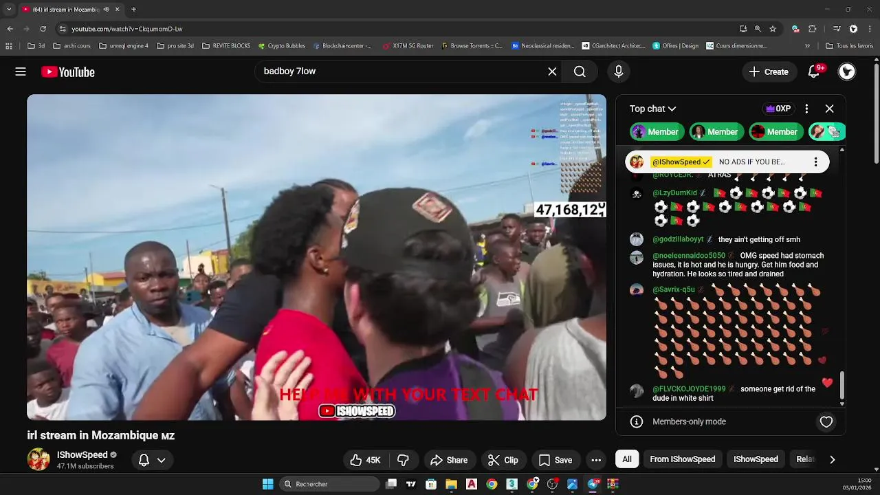Like the video with 45K likes
The width and height of the screenshot is (880, 495).
pyautogui.click(x=366, y=460)
